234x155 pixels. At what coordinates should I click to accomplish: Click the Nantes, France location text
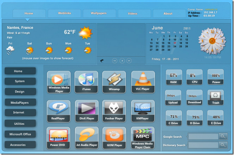tap(20, 27)
